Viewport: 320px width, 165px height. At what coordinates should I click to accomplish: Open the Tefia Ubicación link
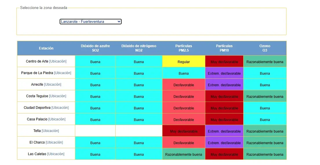pyautogui.click(x=50, y=131)
